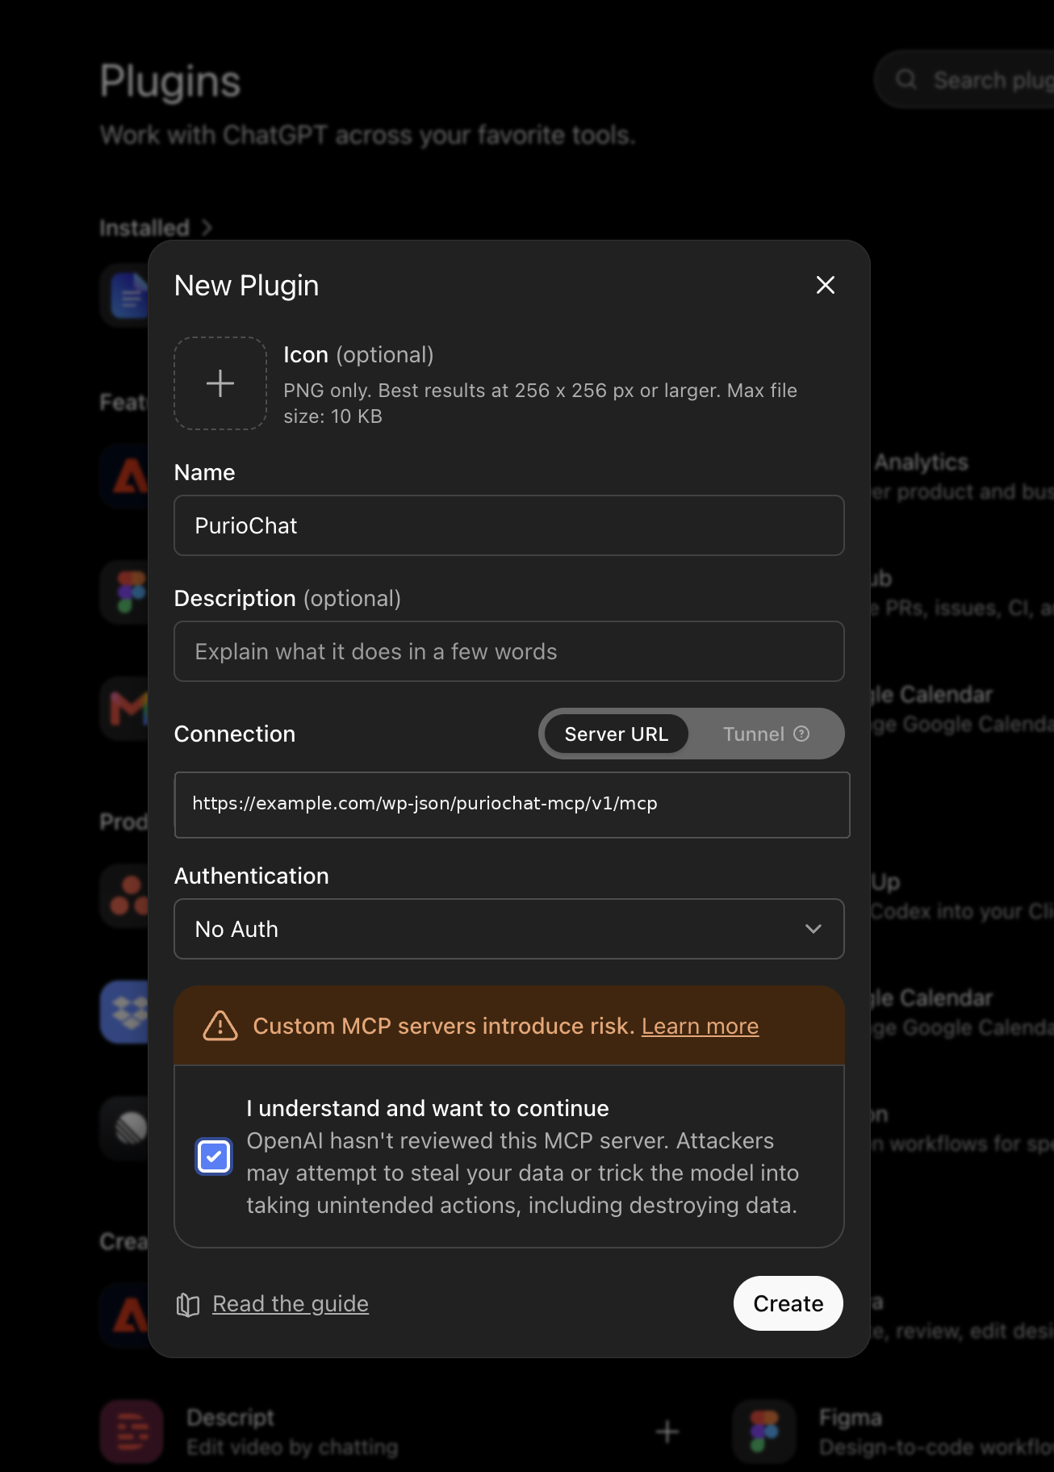Image resolution: width=1054 pixels, height=1472 pixels.
Task: Edit the server URL input field
Action: point(512,805)
